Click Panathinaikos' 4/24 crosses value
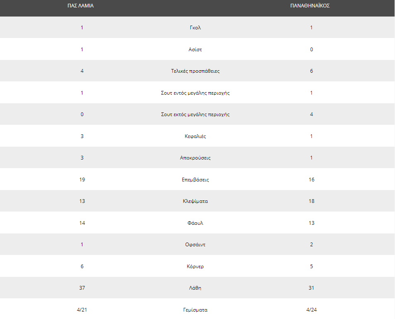The height and width of the screenshot is (319, 395). [311, 310]
